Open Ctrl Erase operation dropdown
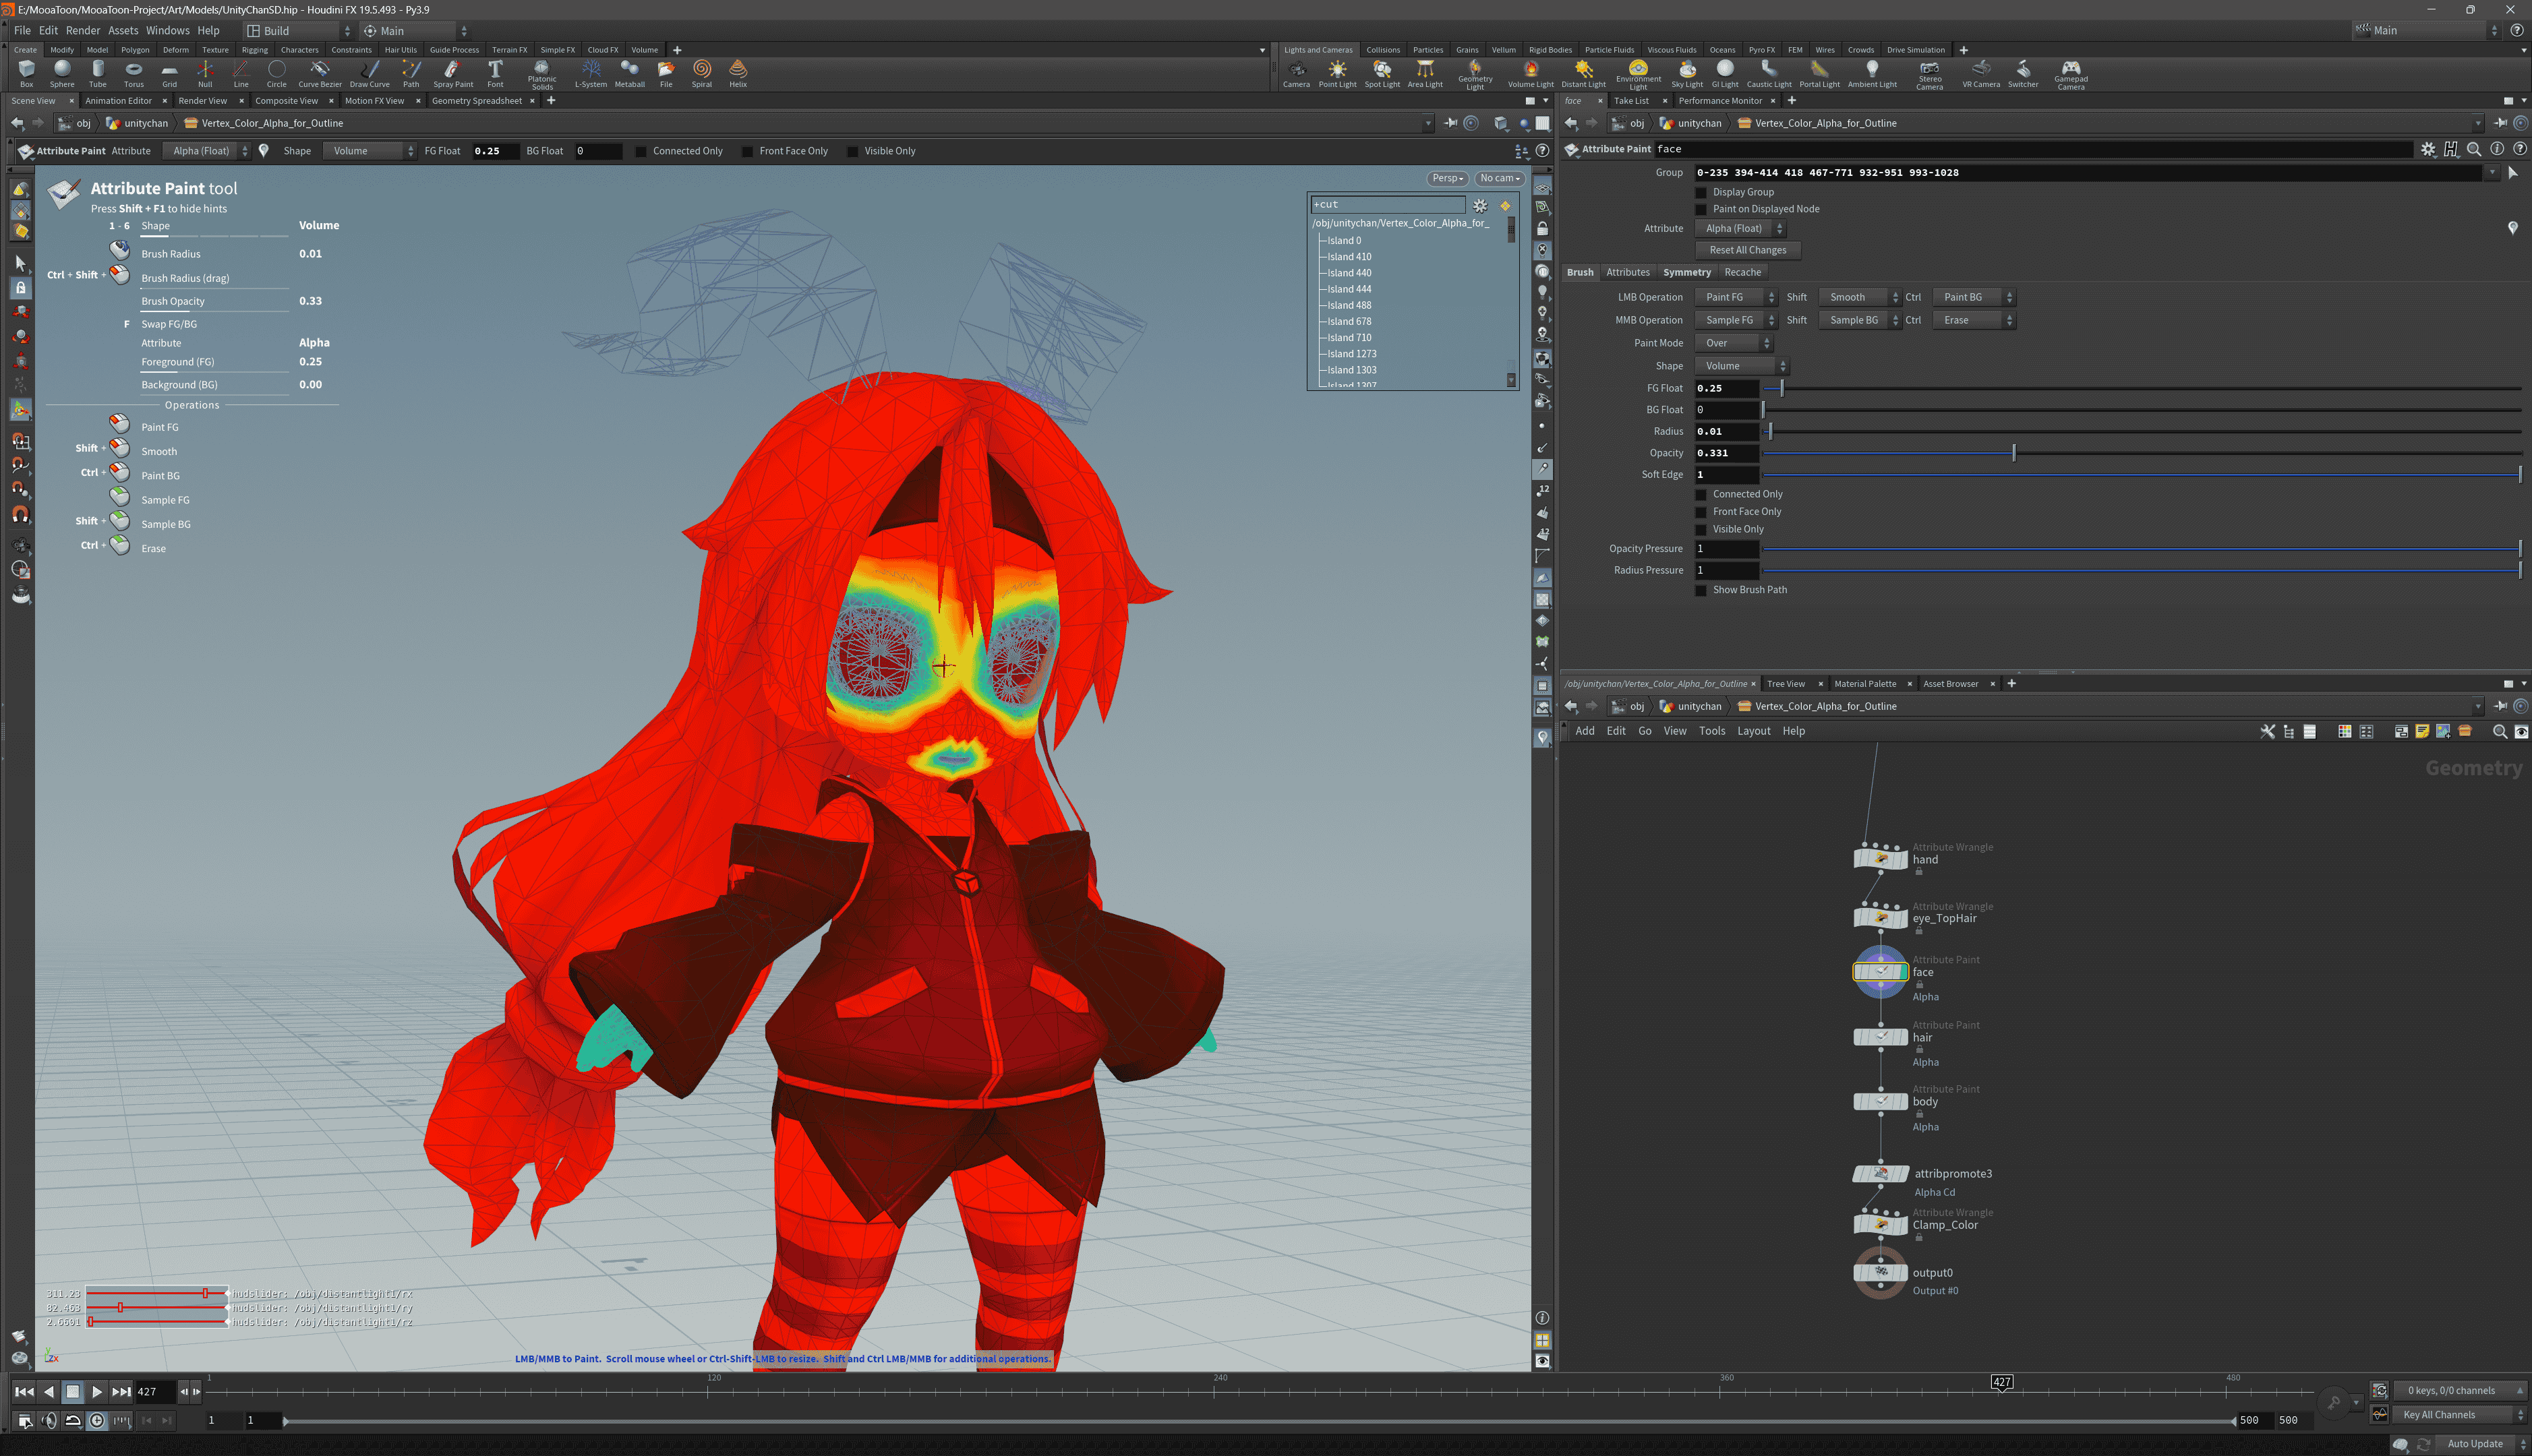 1974,320
